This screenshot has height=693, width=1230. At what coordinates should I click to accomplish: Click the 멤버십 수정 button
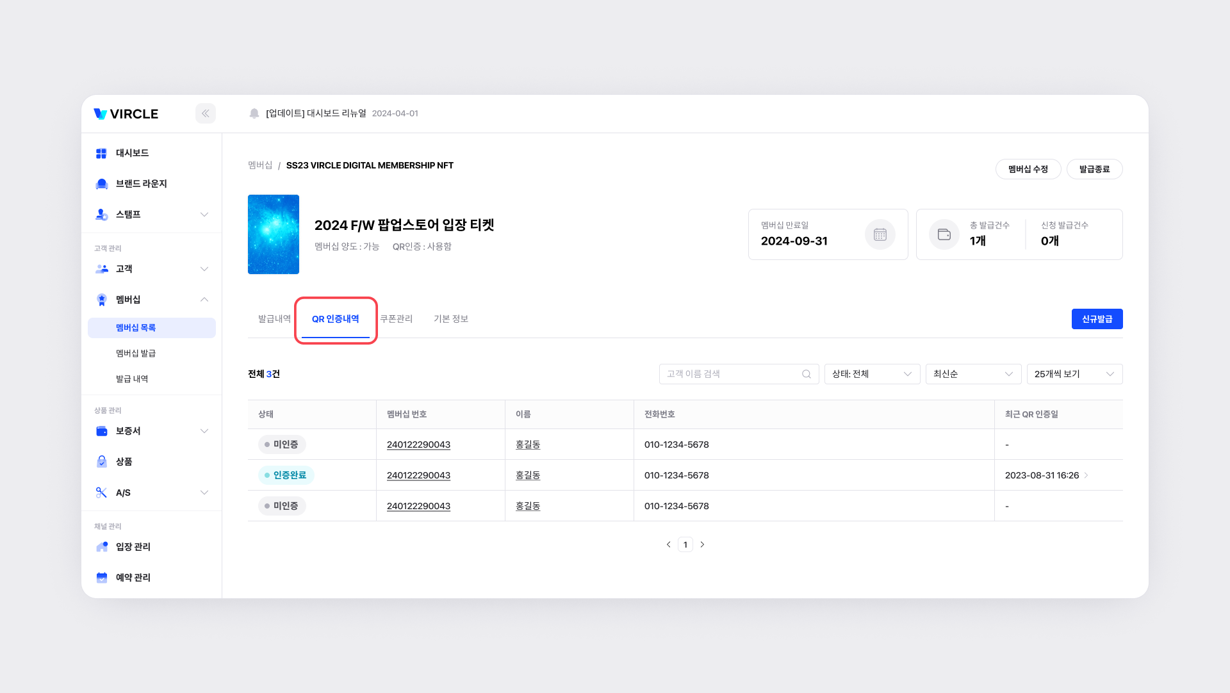(1028, 169)
